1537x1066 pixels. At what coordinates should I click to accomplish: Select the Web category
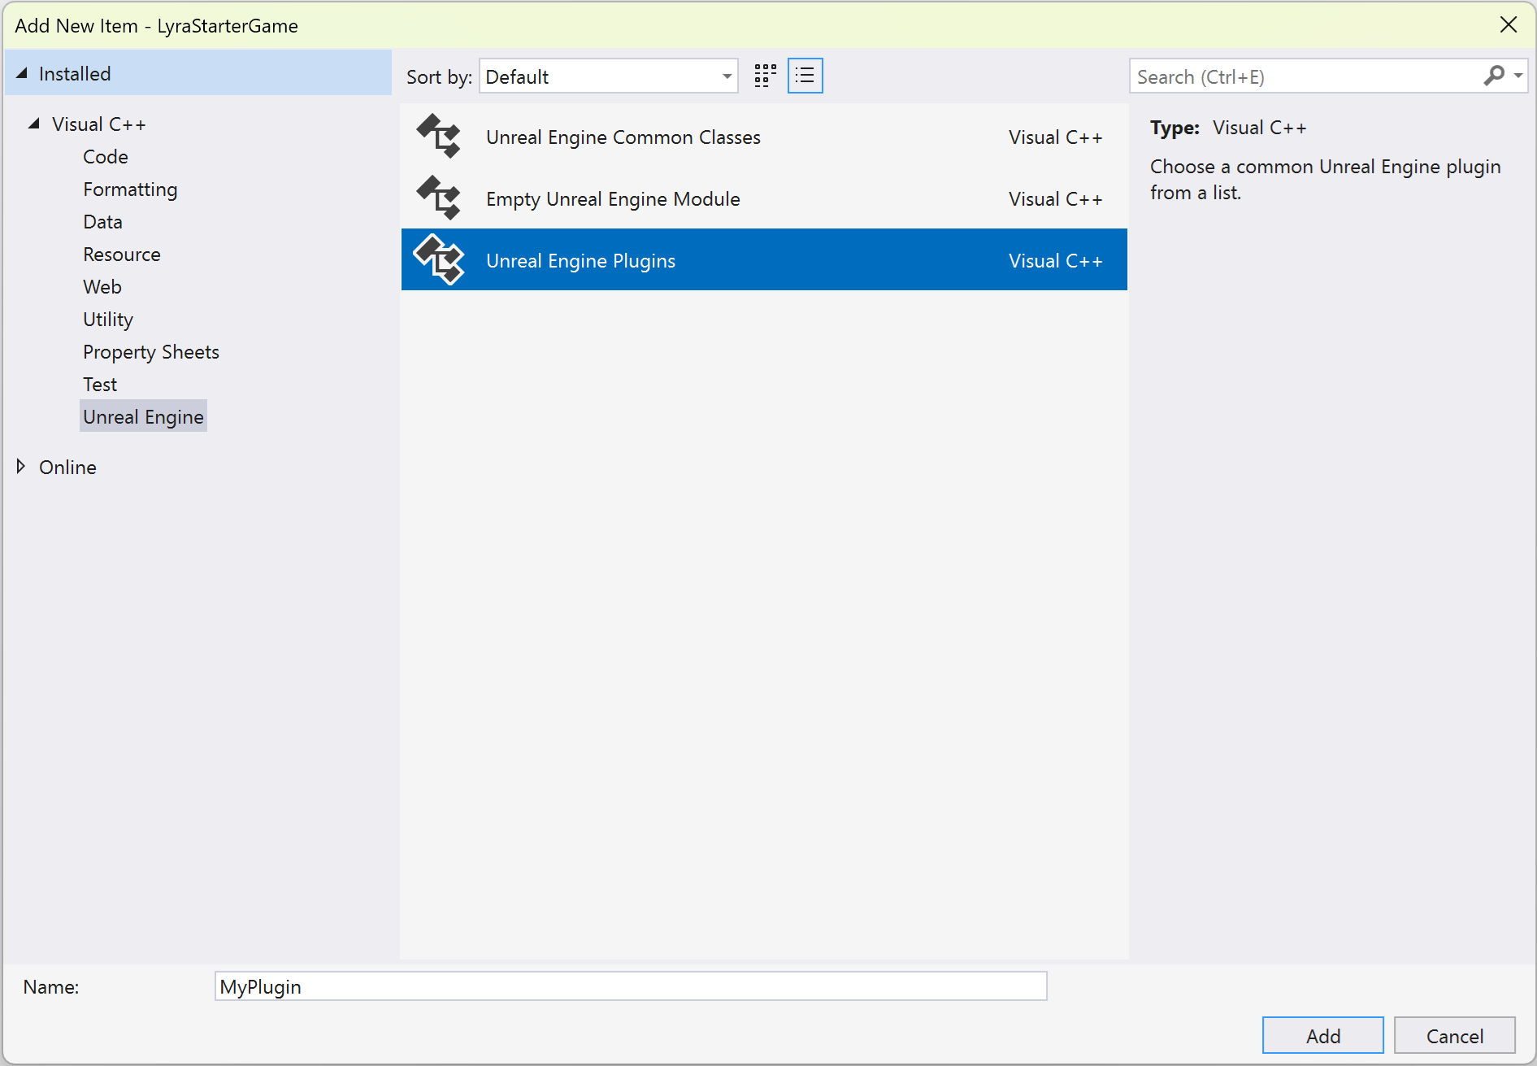click(x=102, y=286)
